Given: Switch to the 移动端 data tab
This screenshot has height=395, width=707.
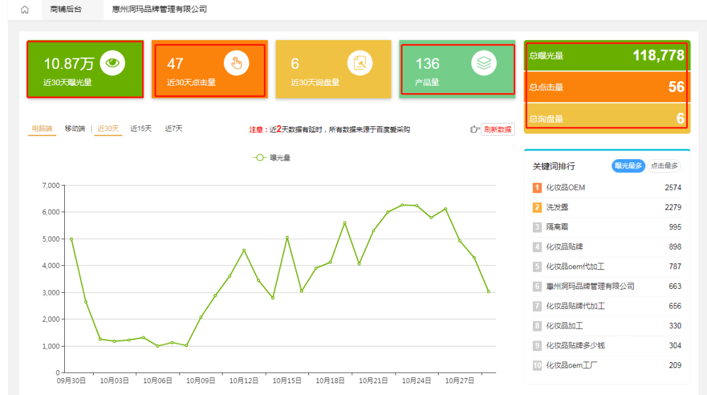Looking at the screenshot, I should point(75,129).
